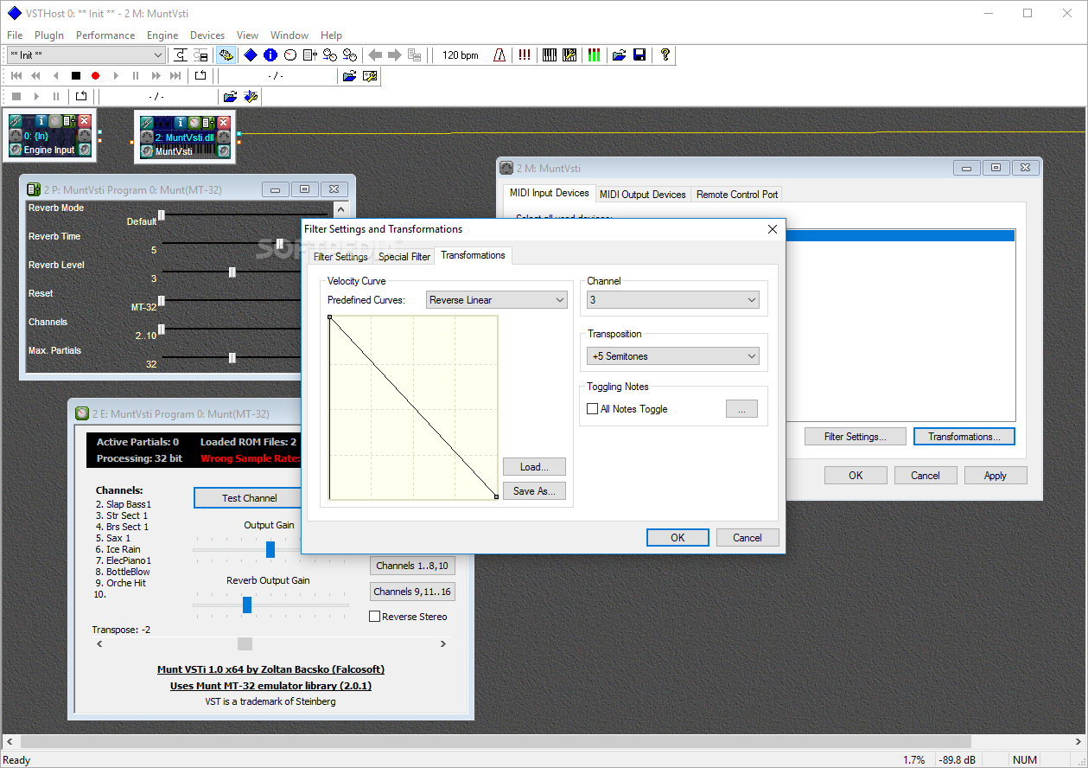Click the Output Gain slider handle

pyautogui.click(x=270, y=550)
